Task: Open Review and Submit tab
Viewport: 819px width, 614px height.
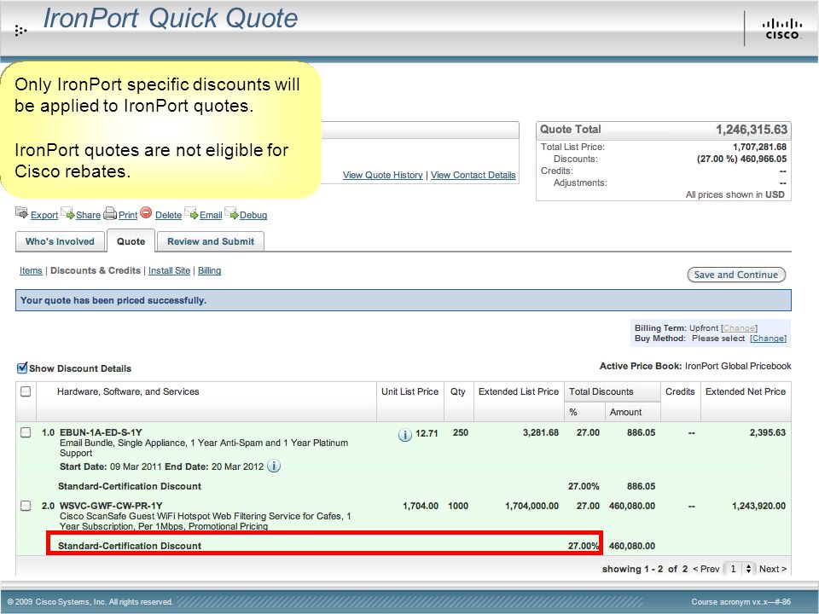Action: coord(211,241)
